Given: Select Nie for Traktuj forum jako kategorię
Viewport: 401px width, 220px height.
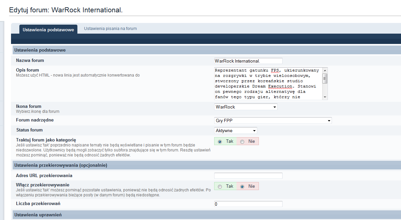Looking at the screenshot, I should (x=242, y=141).
